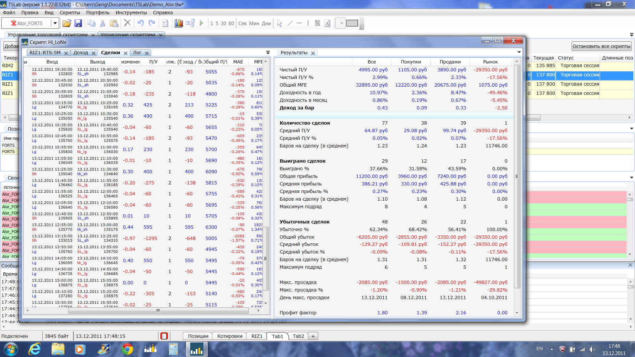Screen dimensions: 635x357
Task: Click the plus button to add tab
Action: (313, 336)
